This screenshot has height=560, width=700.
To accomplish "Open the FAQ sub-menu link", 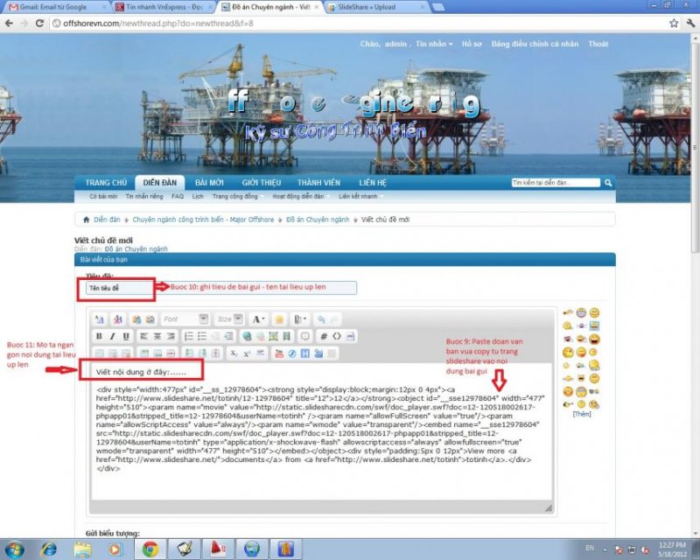I will (x=178, y=197).
